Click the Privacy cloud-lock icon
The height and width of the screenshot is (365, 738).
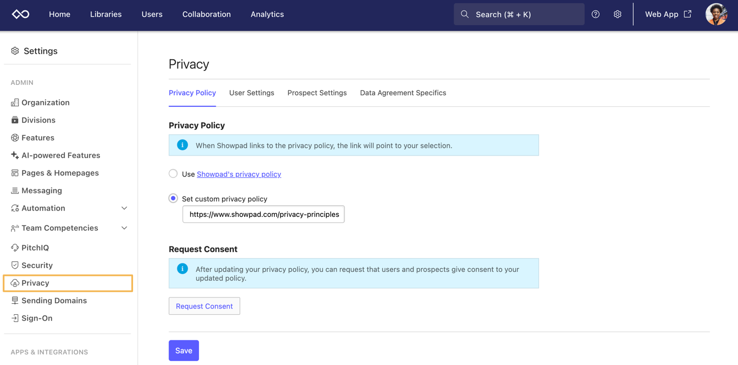[x=15, y=283]
